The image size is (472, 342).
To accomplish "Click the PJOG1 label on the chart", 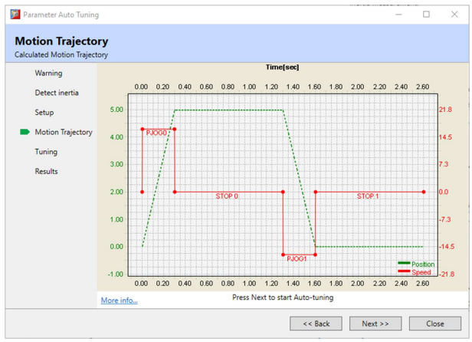I will pos(297,259).
